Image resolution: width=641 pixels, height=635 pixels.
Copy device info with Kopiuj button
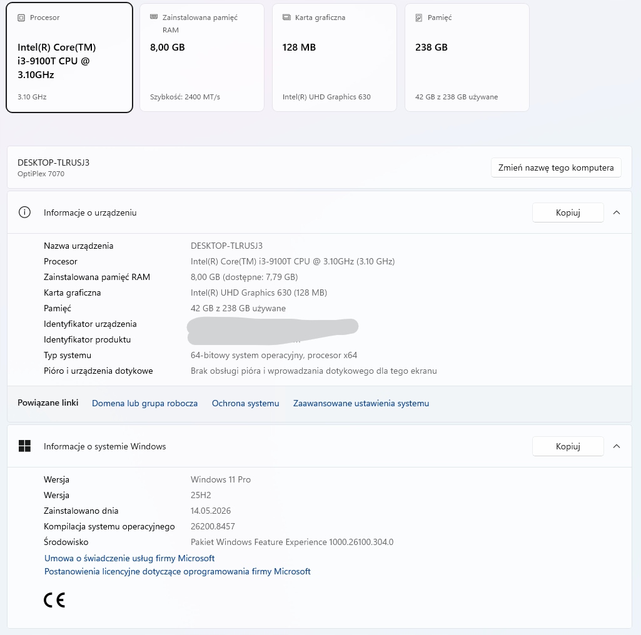(x=568, y=212)
